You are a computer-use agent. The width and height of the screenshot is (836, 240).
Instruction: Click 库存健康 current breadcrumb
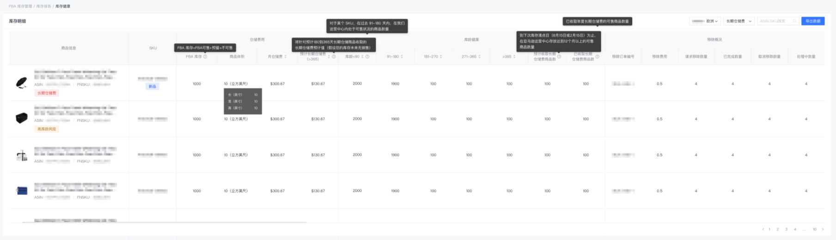click(63, 6)
